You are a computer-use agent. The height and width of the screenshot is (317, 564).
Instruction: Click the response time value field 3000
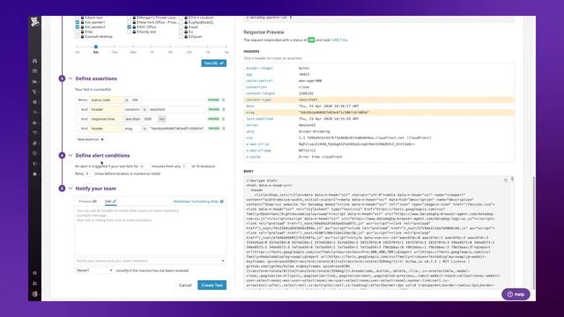(150, 119)
